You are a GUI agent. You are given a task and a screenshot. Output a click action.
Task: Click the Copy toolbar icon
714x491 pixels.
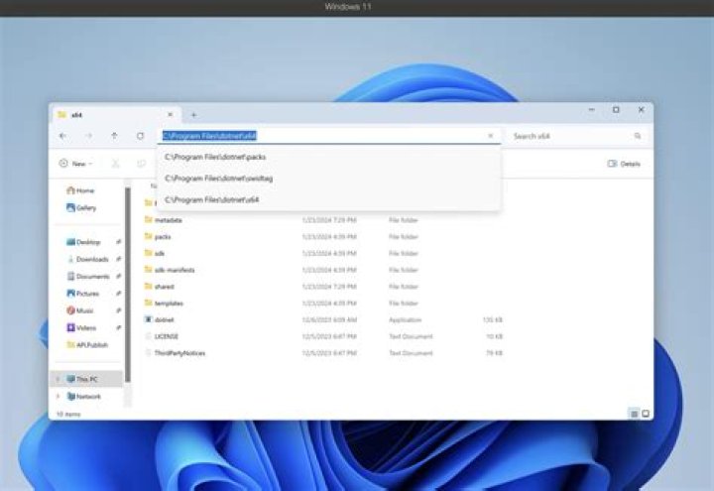(x=141, y=164)
